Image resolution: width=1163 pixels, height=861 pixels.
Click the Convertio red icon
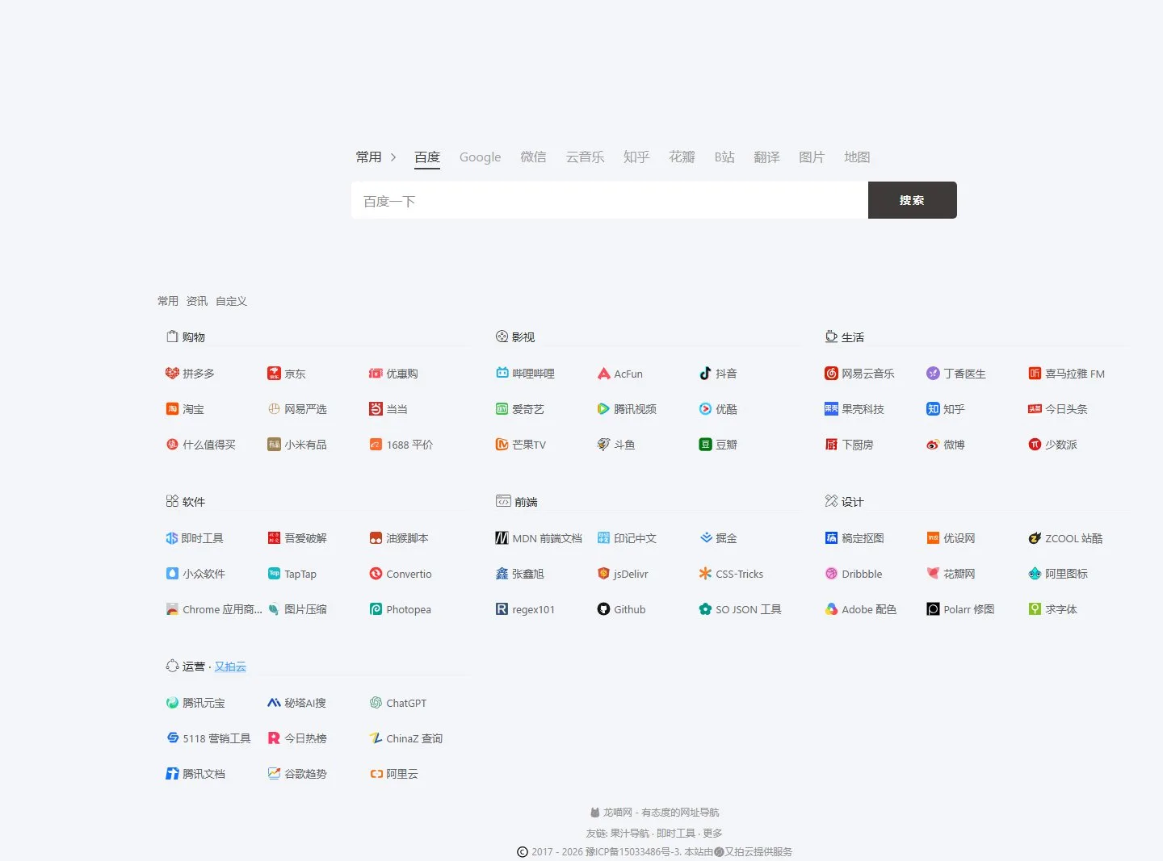click(x=376, y=573)
